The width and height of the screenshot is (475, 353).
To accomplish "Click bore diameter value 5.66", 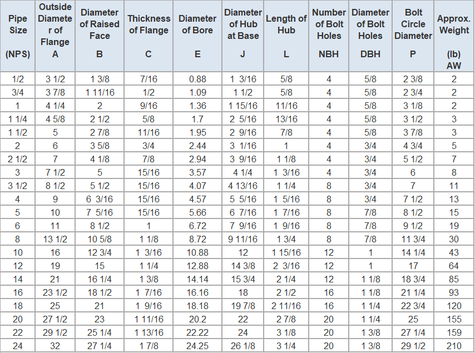I will pyautogui.click(x=197, y=212).
